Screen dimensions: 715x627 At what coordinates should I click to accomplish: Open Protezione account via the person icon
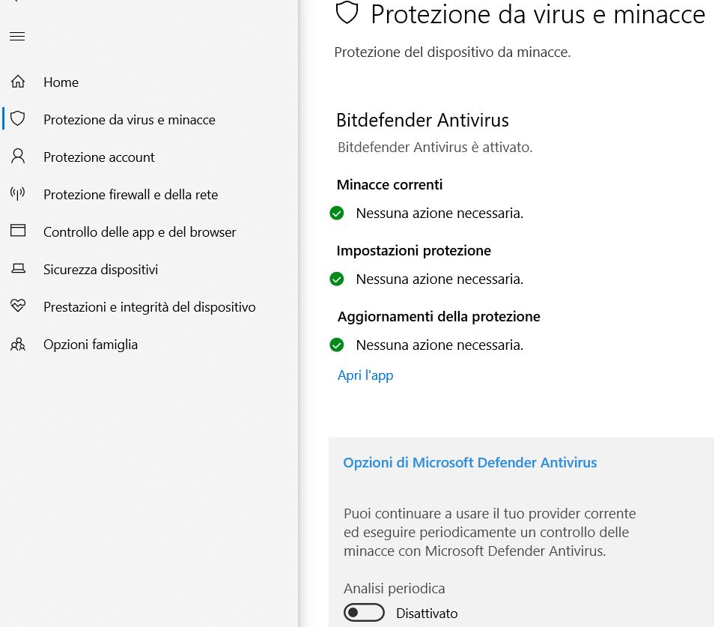pyautogui.click(x=18, y=157)
